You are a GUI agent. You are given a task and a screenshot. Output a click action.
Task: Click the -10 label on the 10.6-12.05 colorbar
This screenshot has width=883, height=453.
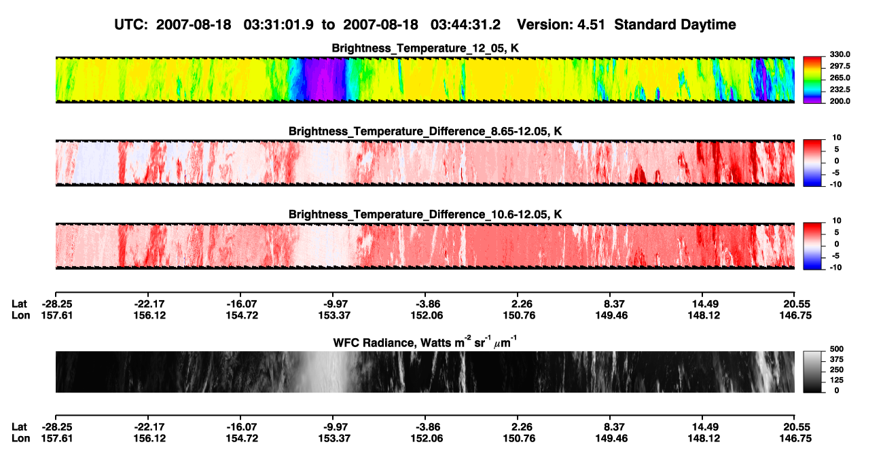835,266
